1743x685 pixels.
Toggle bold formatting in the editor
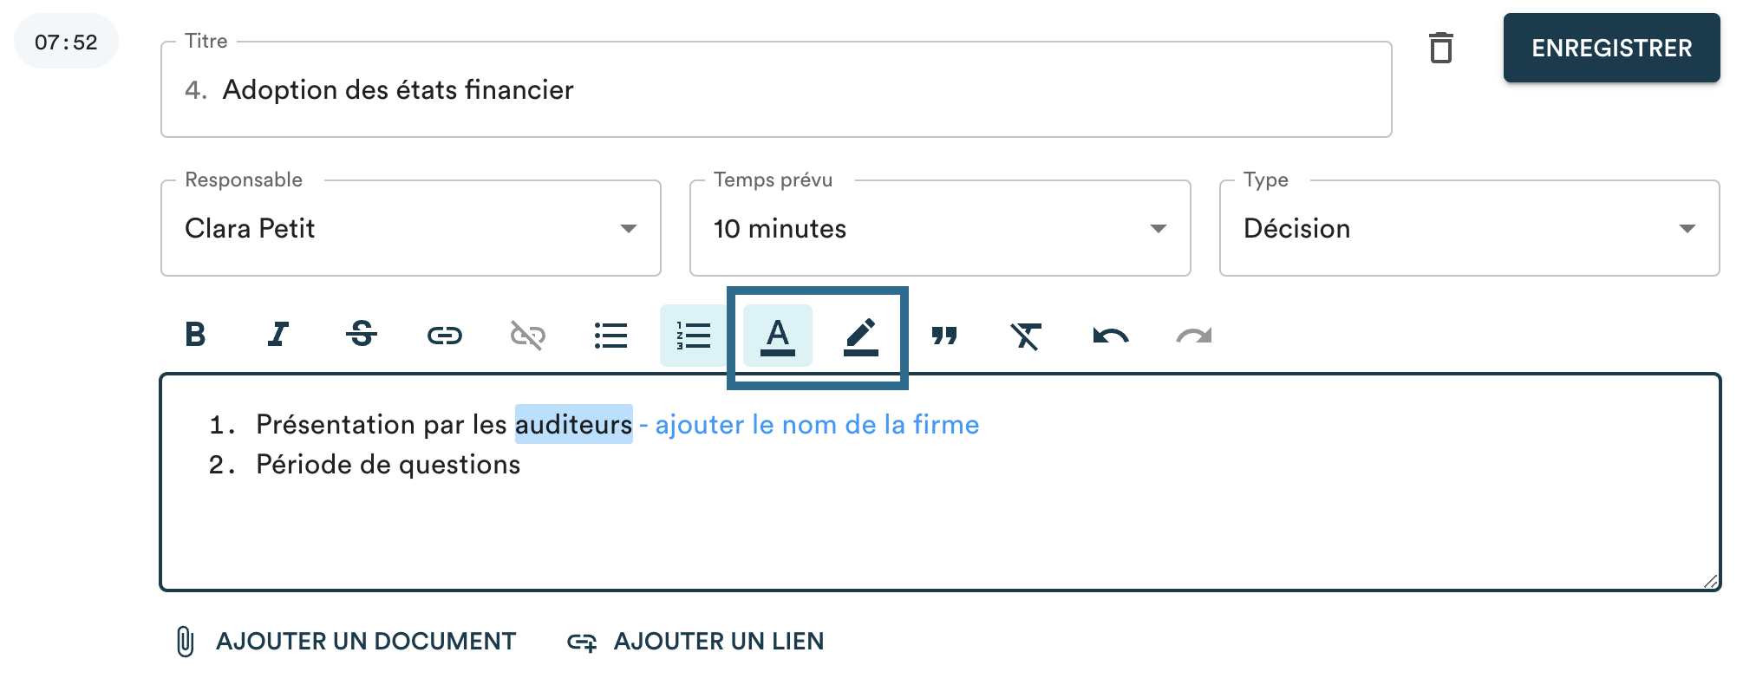coord(196,335)
